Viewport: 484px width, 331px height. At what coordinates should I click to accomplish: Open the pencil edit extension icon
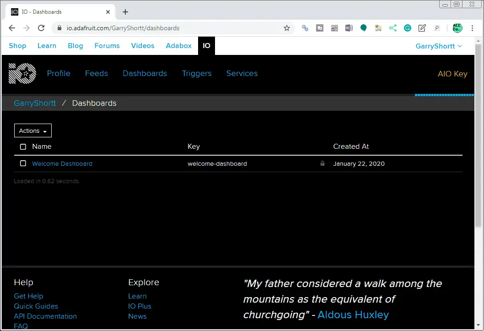(x=422, y=28)
